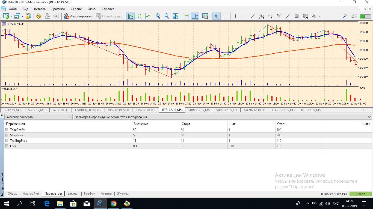This screenshot has height=209, width=373.
Task: Zoom out of the chart
Action: point(167,16)
